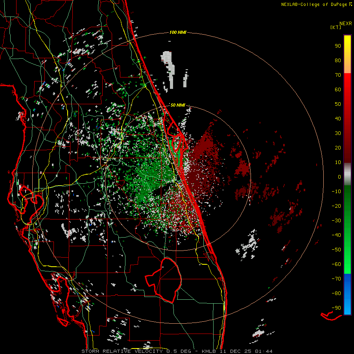354x354 pixels.
Task: Click the 0 value on the velocity scale
Action: [x=339, y=177]
